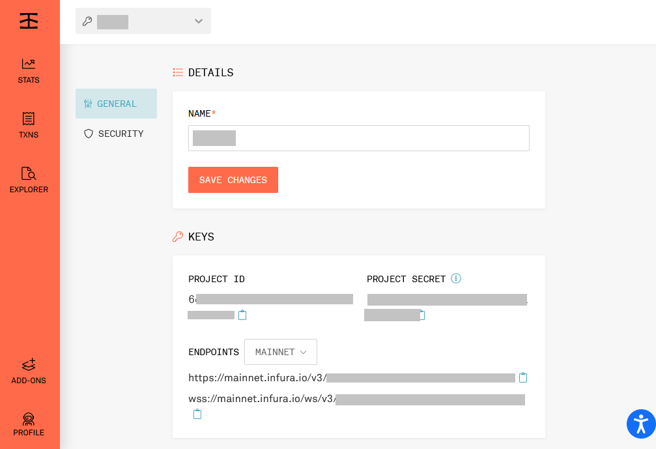Open the Add-ons page

point(29,371)
